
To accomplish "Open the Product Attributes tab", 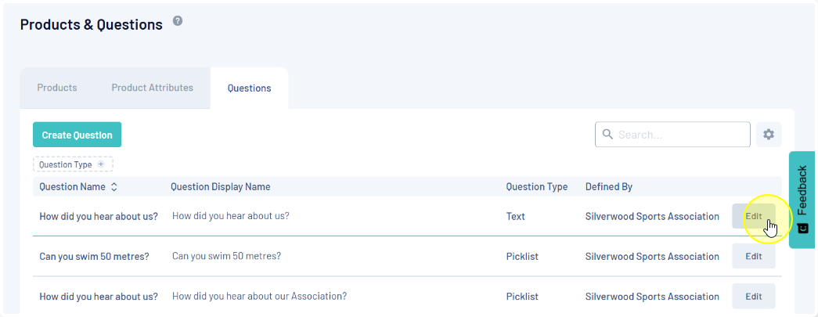I will pos(152,88).
